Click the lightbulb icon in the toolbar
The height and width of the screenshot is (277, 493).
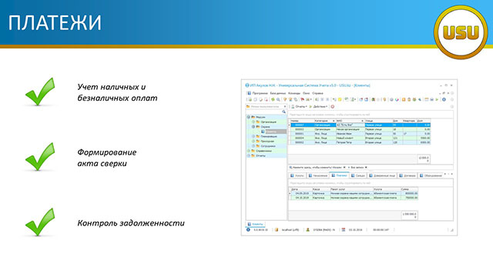click(384, 99)
